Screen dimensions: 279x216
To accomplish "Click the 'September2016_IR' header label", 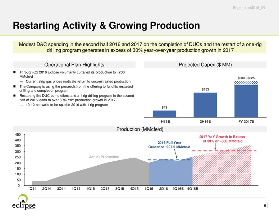I will pos(249,8).
